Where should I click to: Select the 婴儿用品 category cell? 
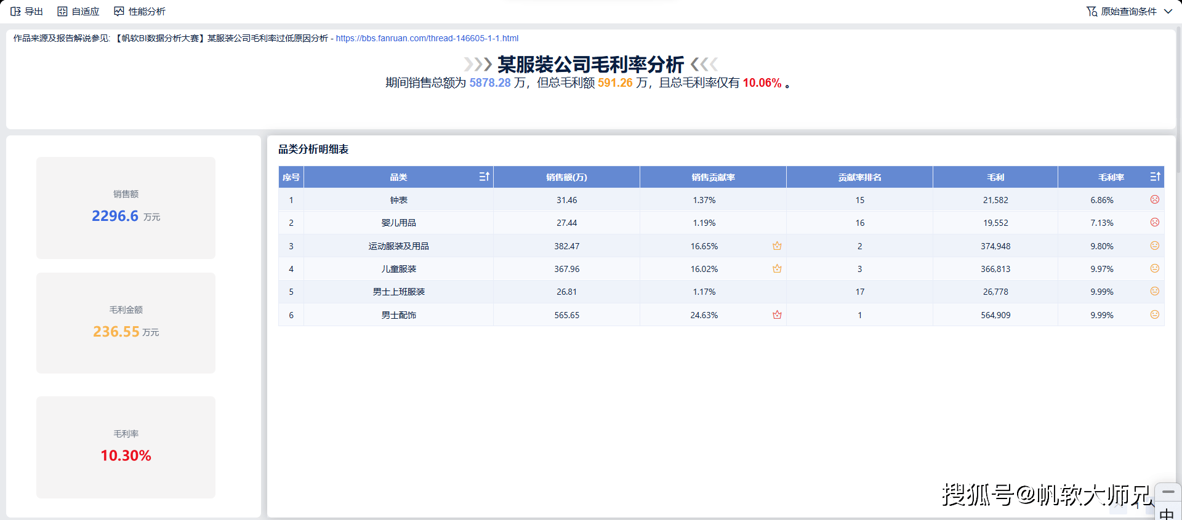(398, 223)
